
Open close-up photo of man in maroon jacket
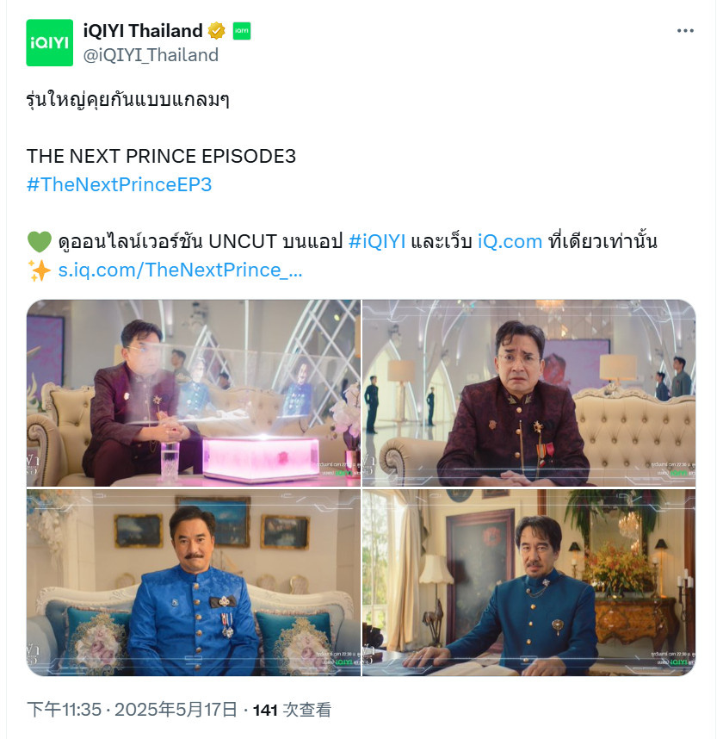[529, 393]
